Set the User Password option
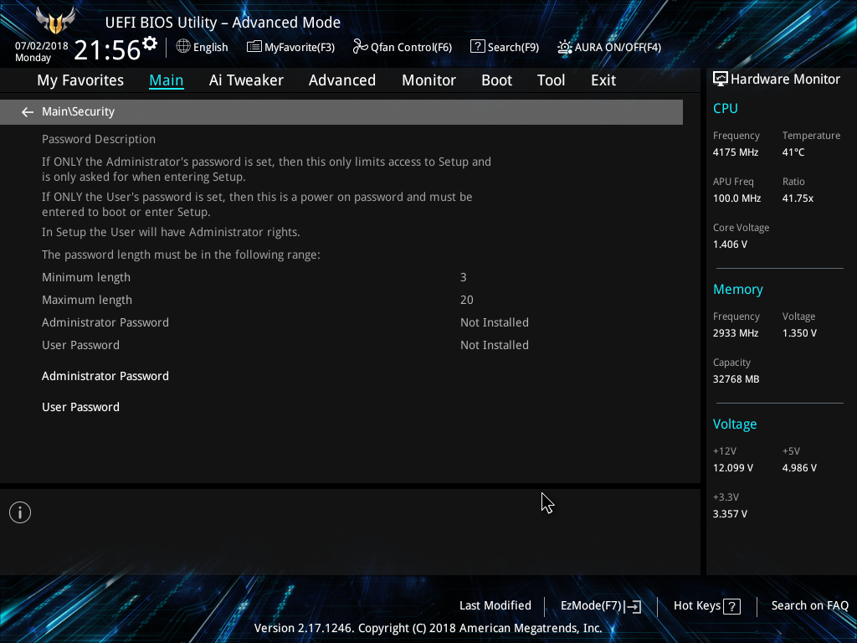This screenshot has height=643, width=857. pos(81,408)
